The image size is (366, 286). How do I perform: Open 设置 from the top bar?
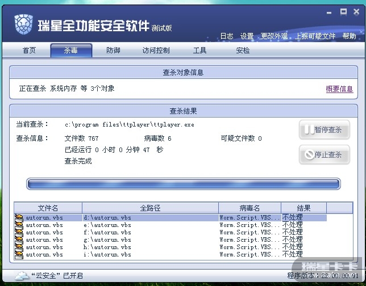pyautogui.click(x=247, y=36)
